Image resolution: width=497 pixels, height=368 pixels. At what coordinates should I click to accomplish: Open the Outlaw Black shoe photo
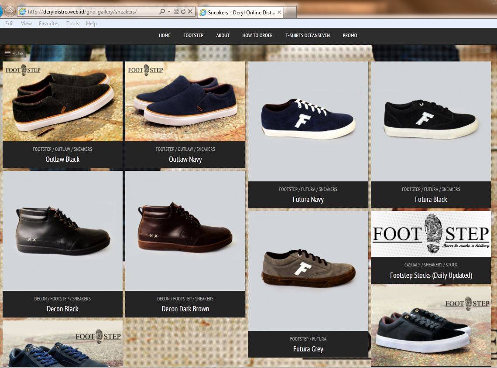pyautogui.click(x=62, y=101)
